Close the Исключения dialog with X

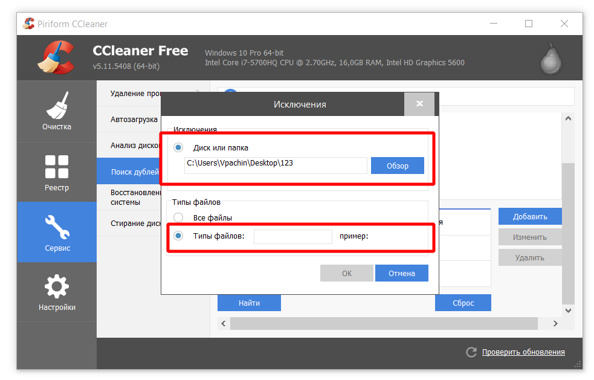click(419, 104)
